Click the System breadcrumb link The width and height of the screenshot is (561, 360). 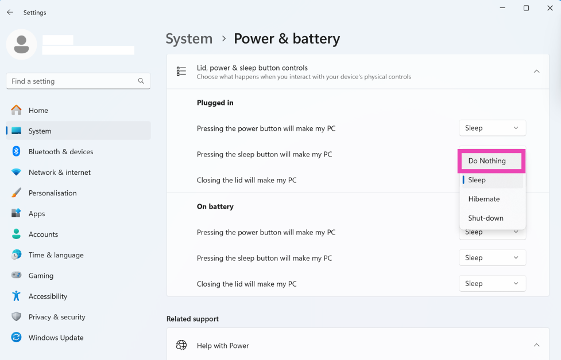[189, 39]
